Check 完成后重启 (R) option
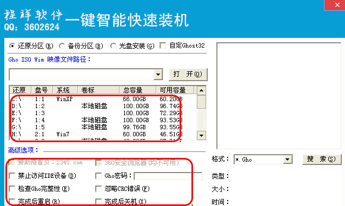Viewport: 345px width, 206px height. click(12, 201)
